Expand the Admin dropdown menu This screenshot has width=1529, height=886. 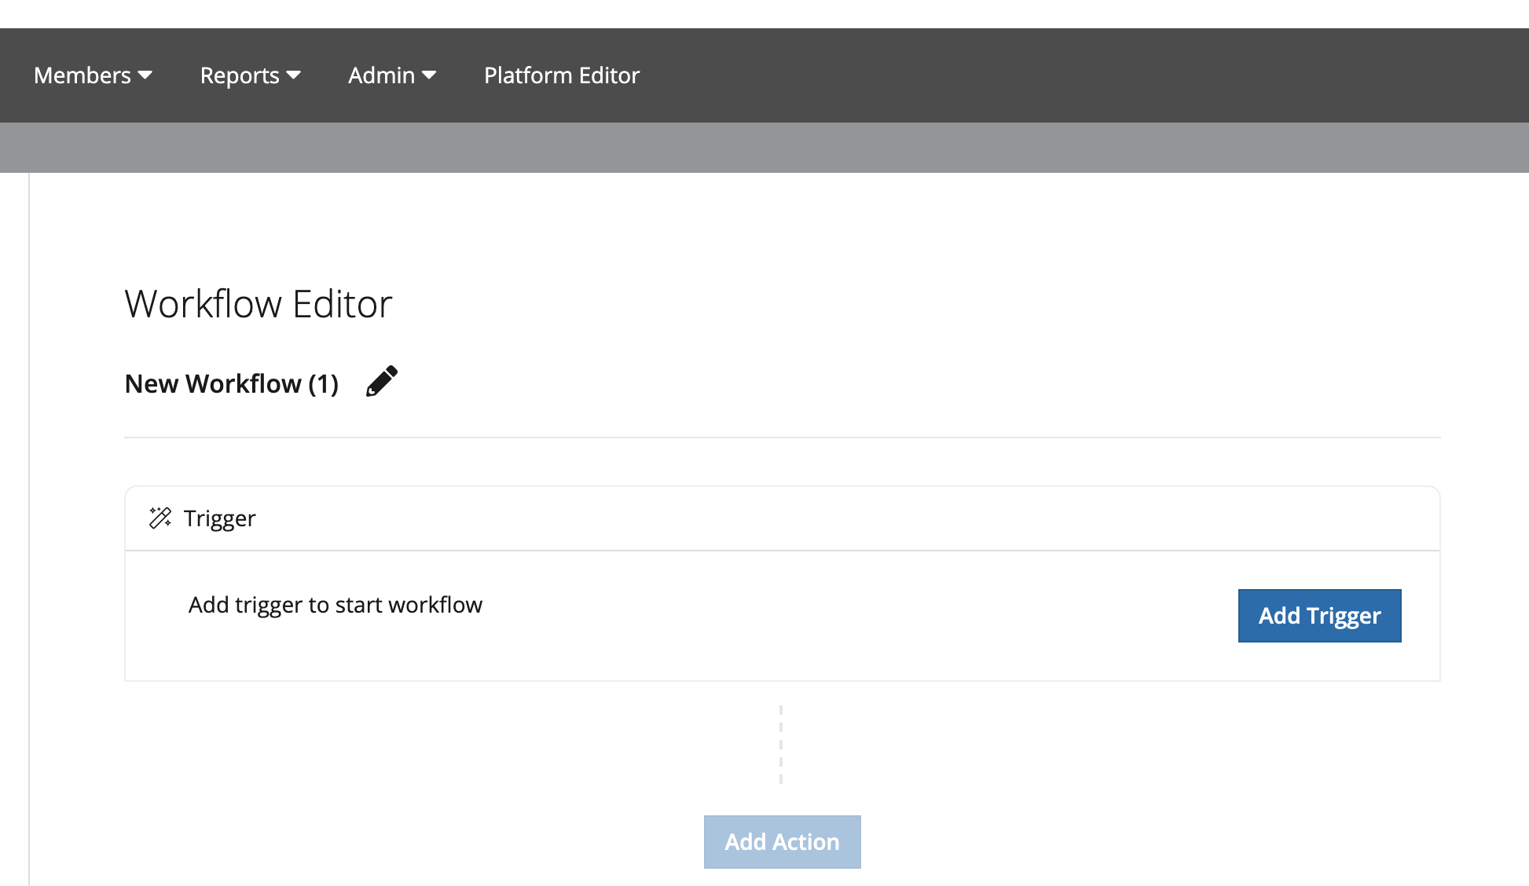[392, 75]
